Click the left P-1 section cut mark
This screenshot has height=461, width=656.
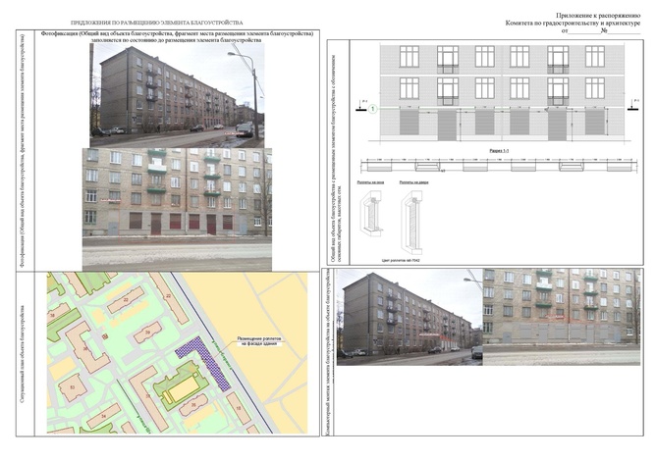[362, 106]
